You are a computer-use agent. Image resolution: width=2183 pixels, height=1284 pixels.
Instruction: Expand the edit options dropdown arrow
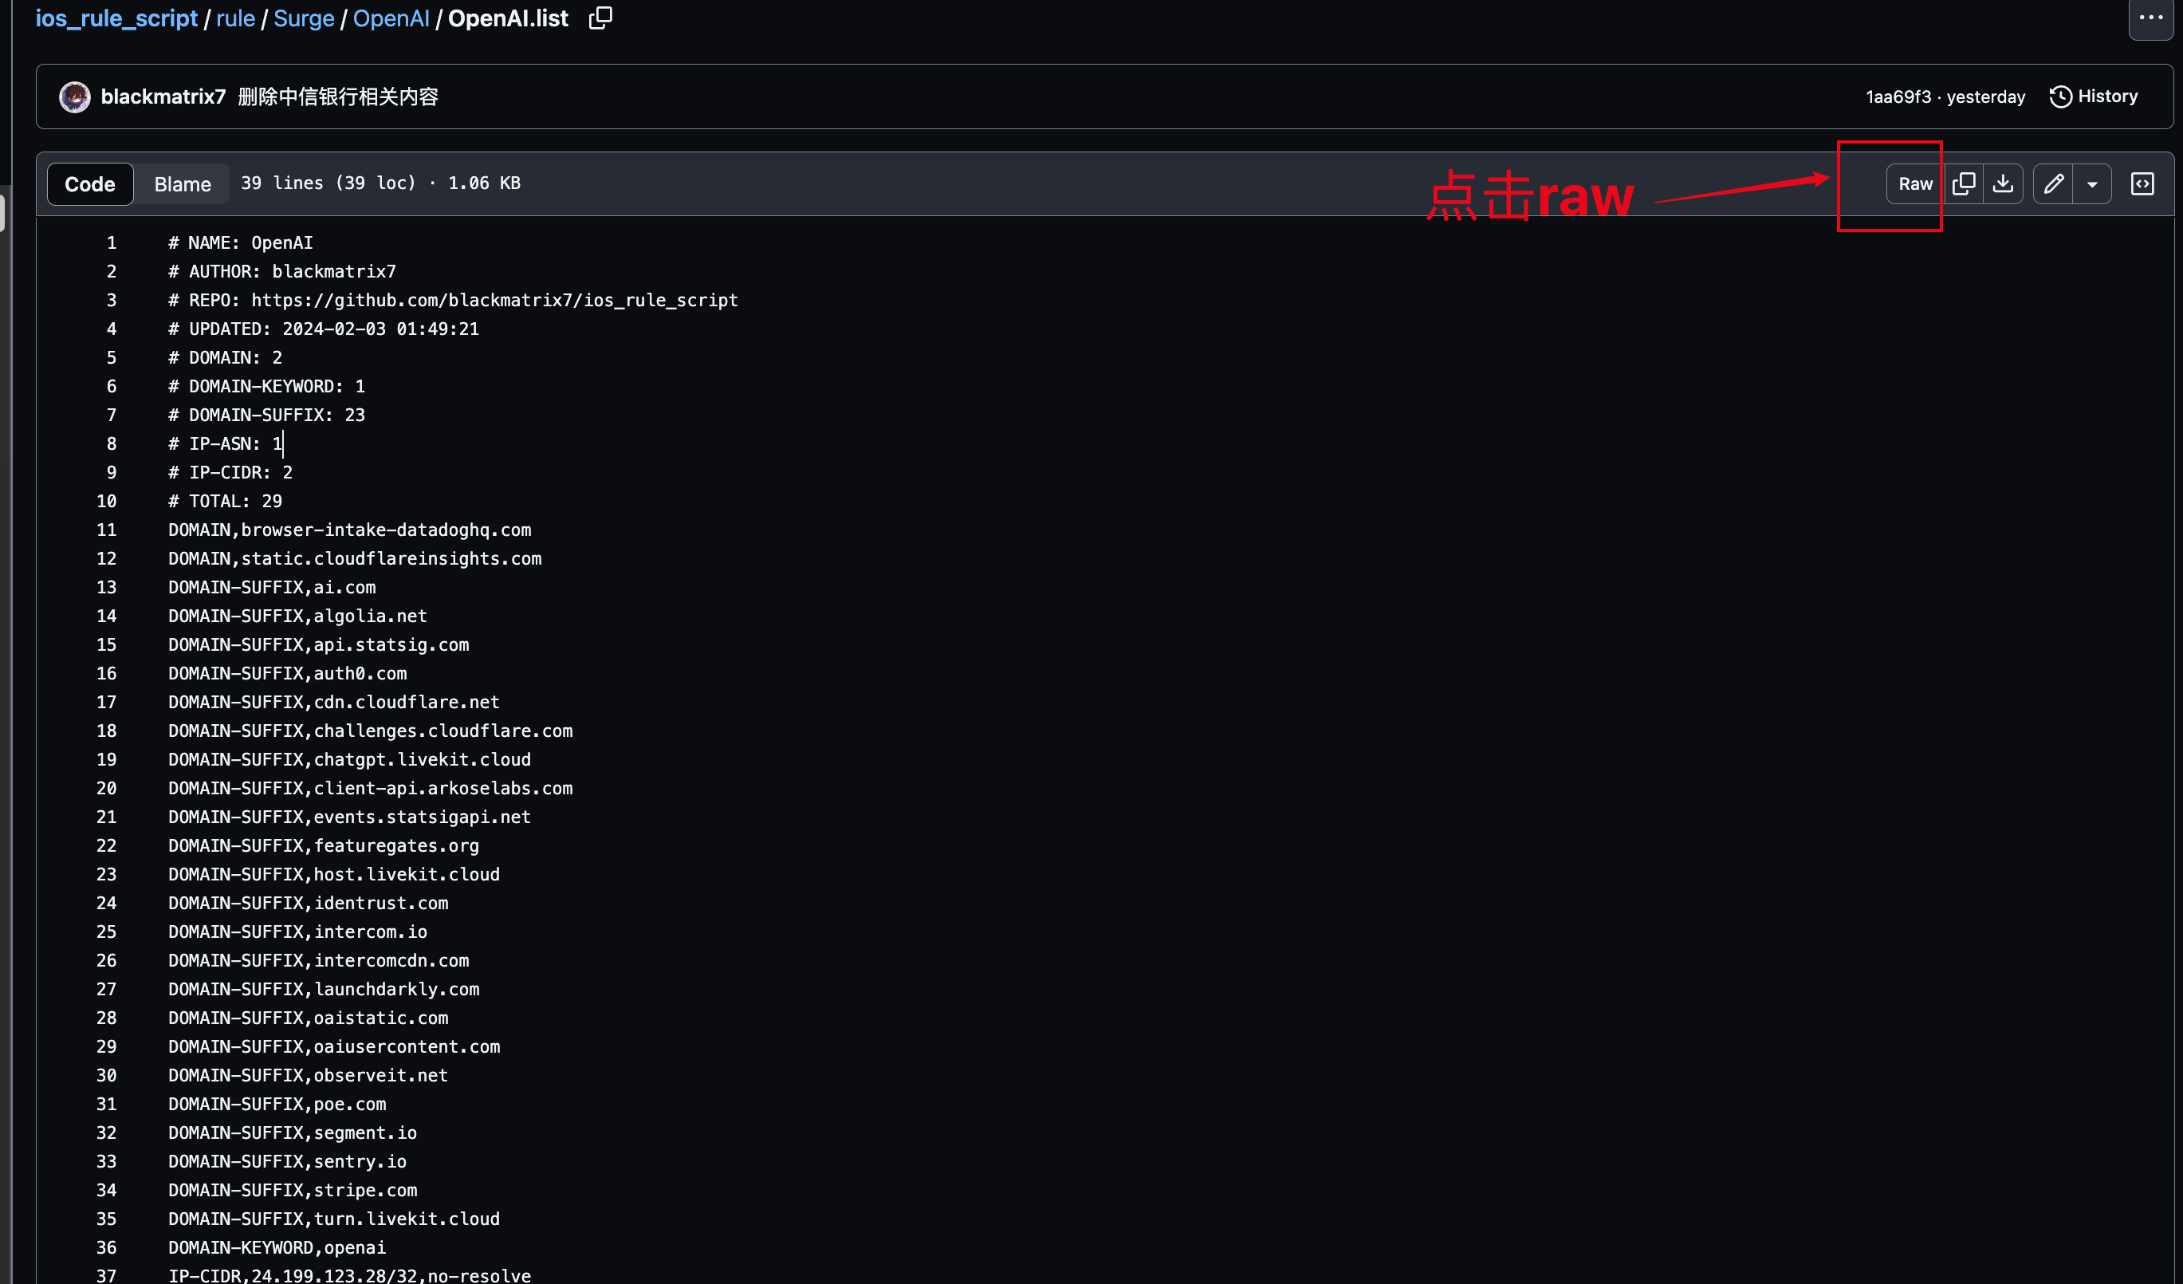click(x=2092, y=183)
